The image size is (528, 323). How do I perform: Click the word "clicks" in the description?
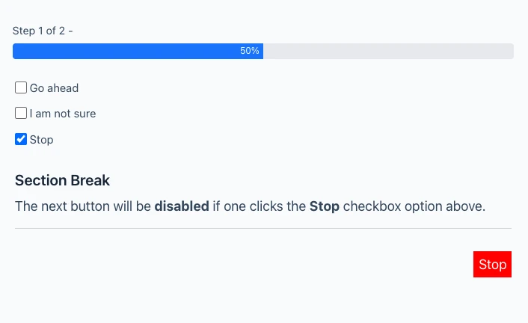[x=267, y=206]
